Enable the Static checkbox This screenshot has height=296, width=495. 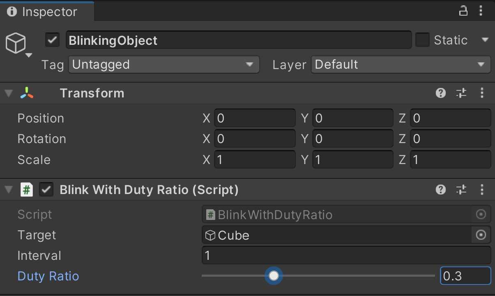coord(422,40)
